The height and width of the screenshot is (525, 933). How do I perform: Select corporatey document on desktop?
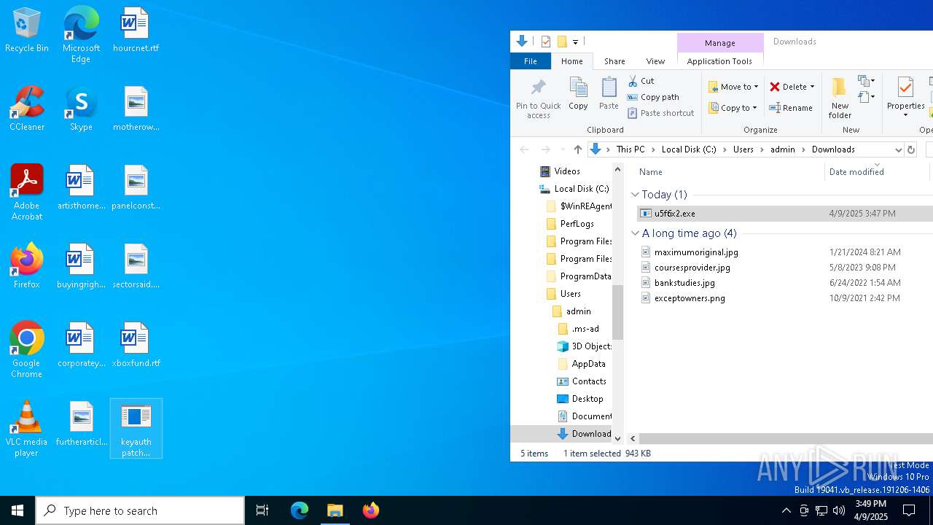(81, 346)
